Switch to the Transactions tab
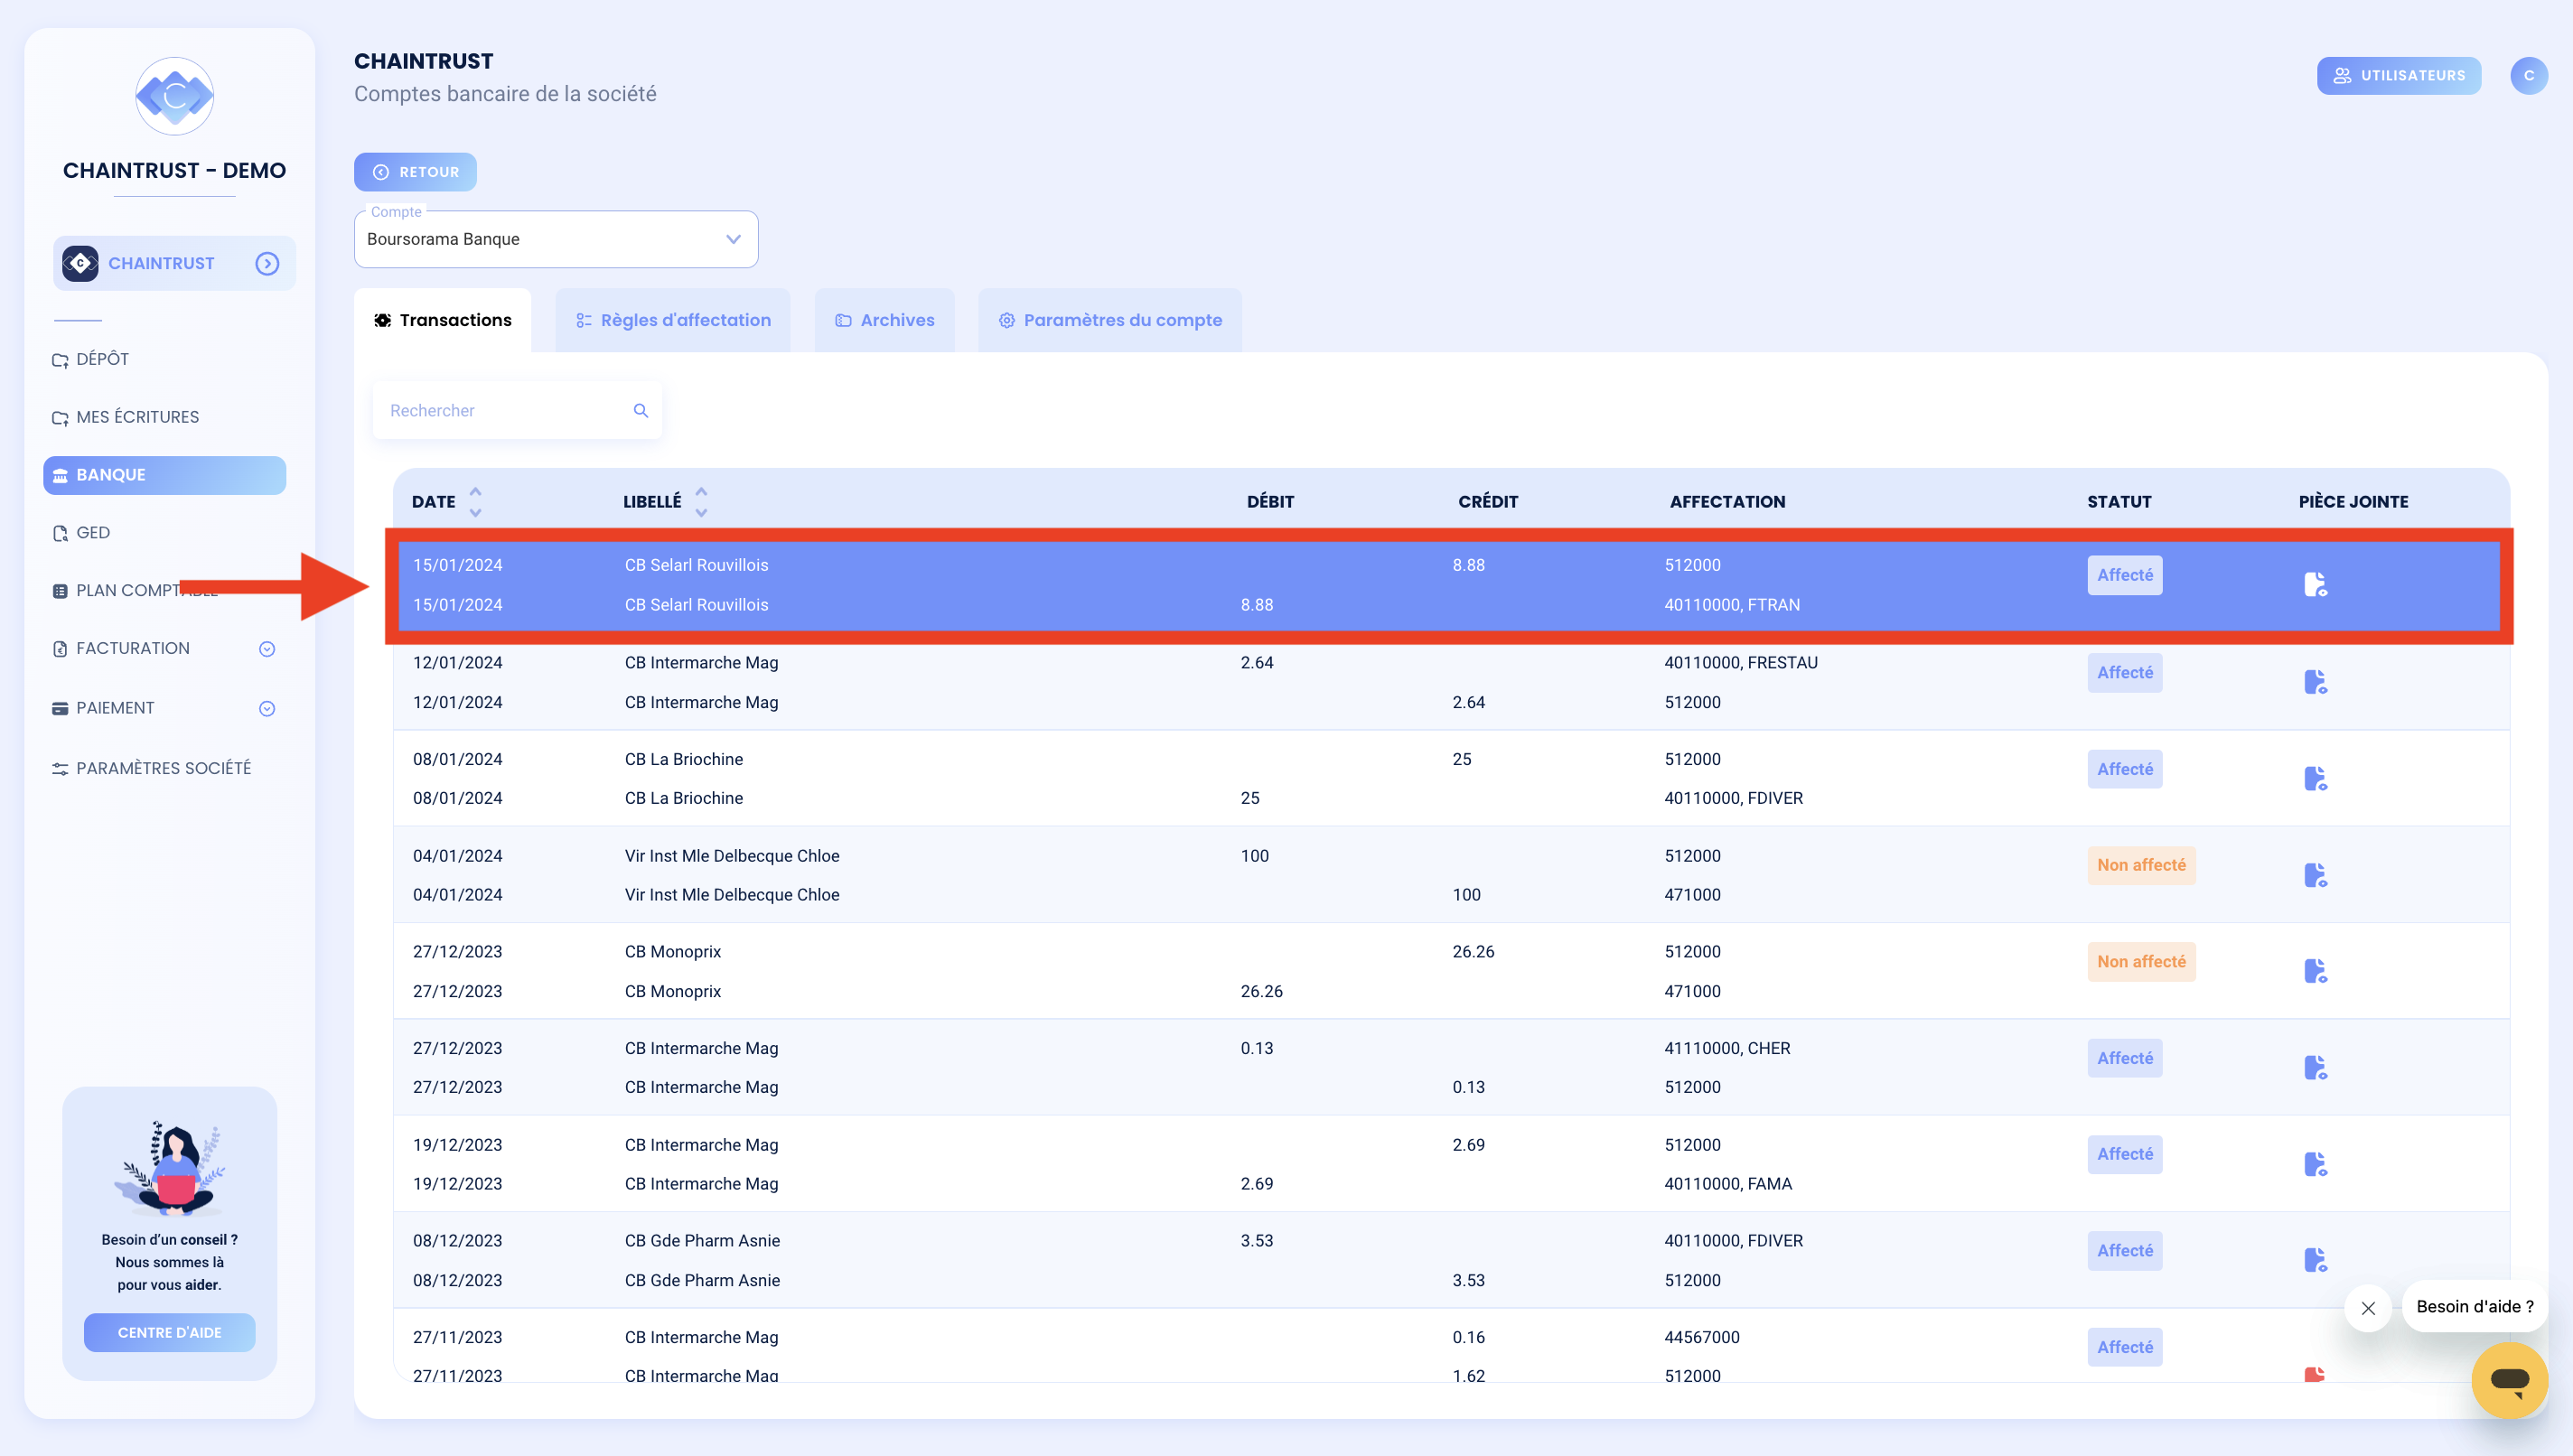This screenshot has width=2573, height=1456. [x=442, y=320]
